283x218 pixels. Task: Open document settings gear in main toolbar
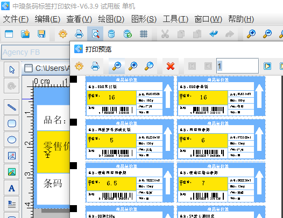63,34
